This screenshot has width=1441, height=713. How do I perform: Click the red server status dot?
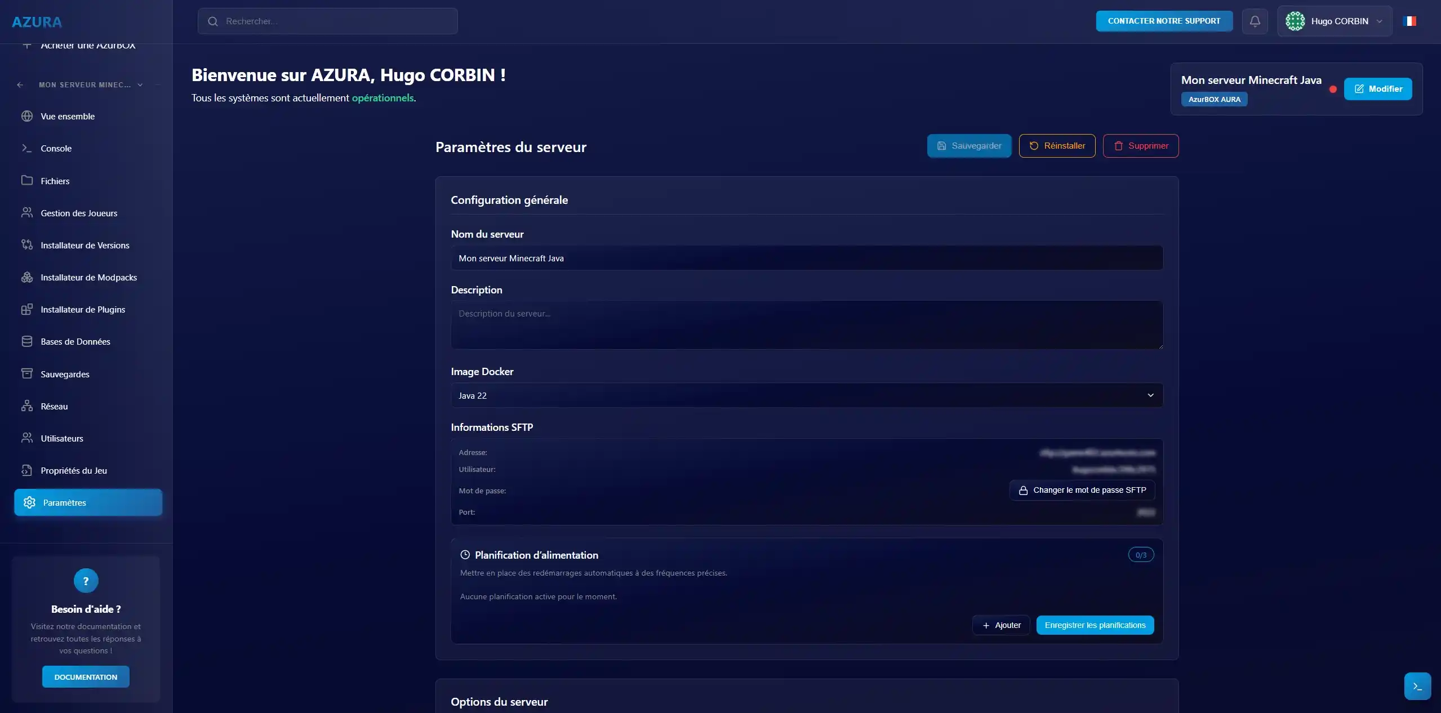1333,89
